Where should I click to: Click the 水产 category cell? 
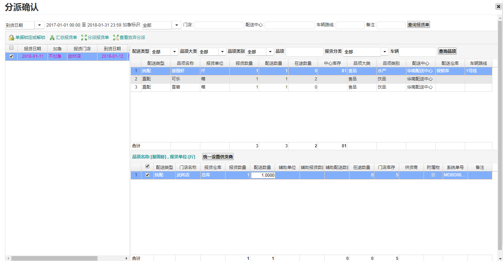(391, 71)
